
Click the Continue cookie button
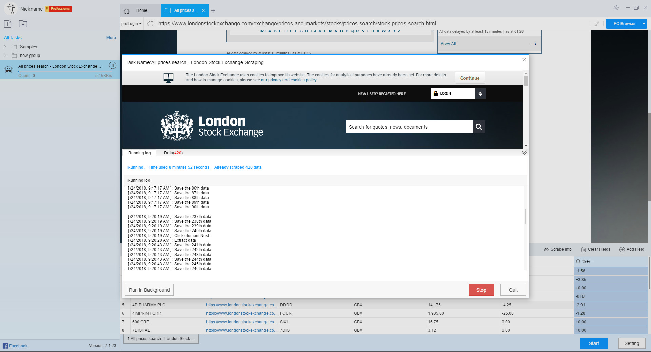coord(470,78)
